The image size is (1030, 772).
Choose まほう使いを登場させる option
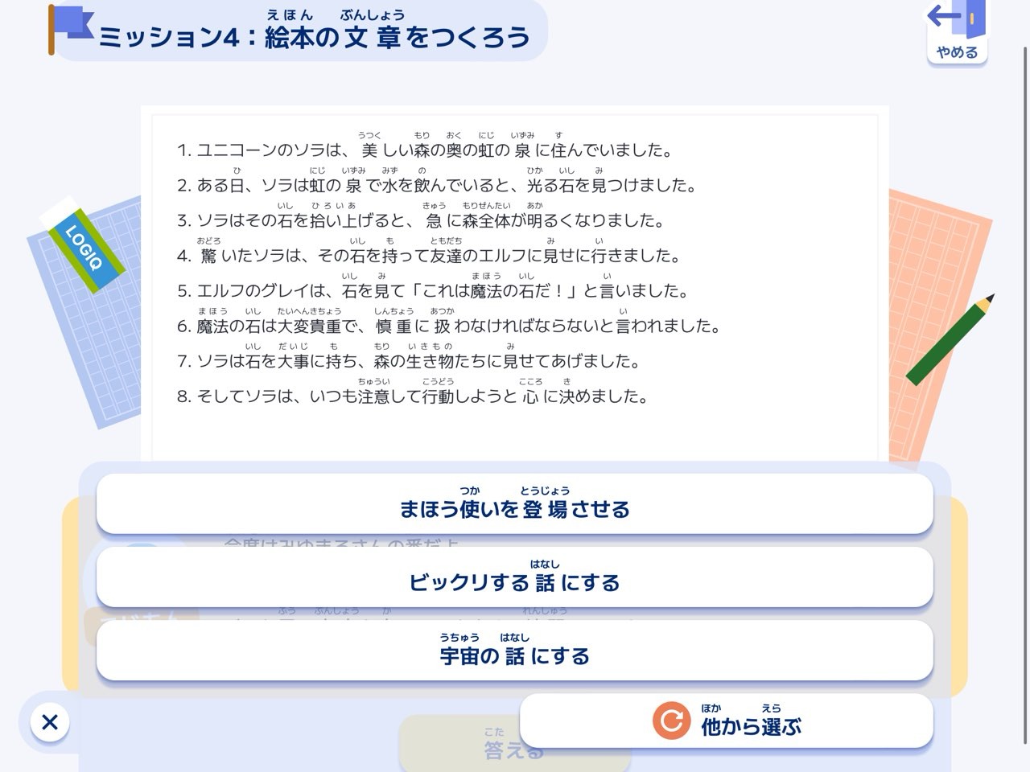pyautogui.click(x=514, y=503)
